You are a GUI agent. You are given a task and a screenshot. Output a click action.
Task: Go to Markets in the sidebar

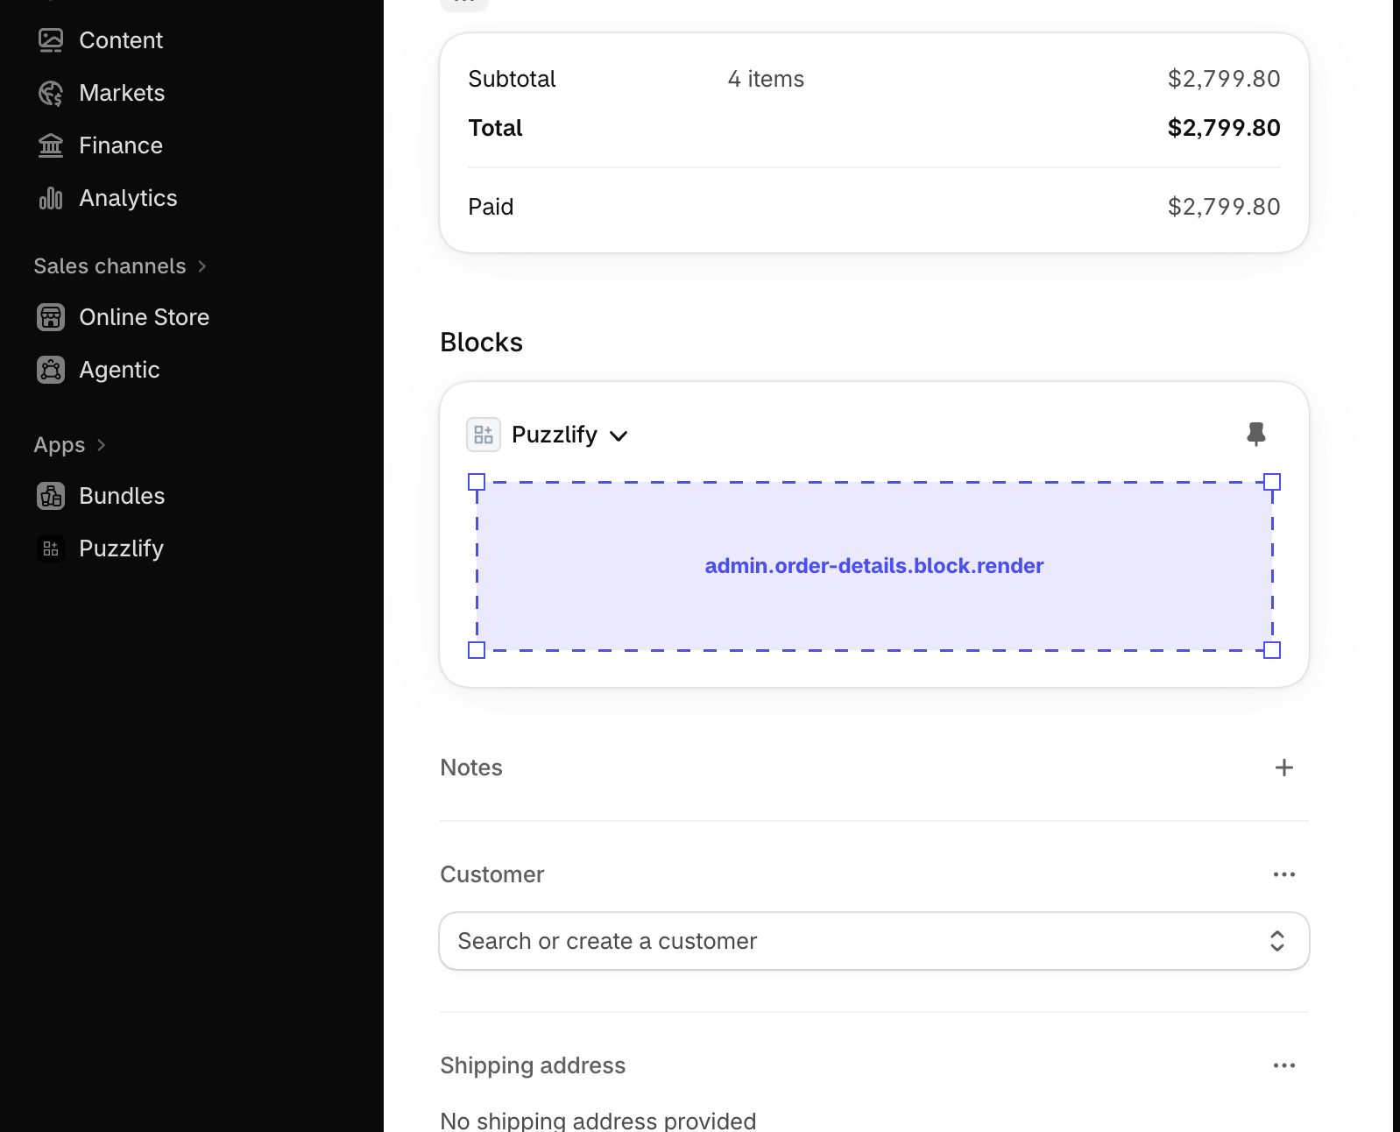pyautogui.click(x=122, y=93)
